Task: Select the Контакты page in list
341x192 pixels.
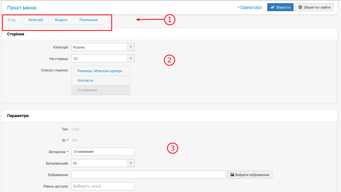Action: [x=101, y=80]
